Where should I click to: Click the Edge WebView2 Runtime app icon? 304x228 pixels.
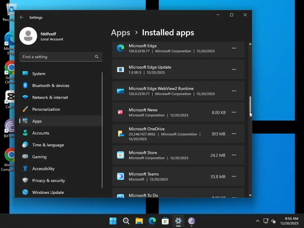coord(121,91)
